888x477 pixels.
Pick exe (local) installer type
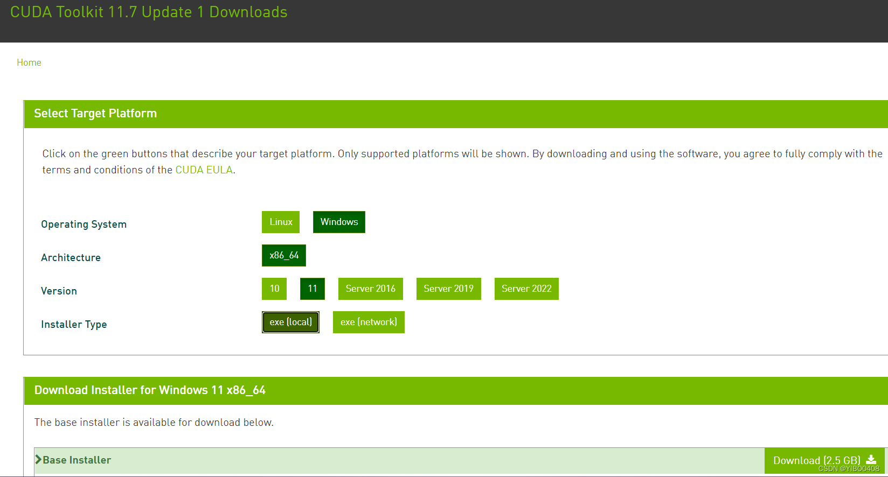(x=290, y=322)
